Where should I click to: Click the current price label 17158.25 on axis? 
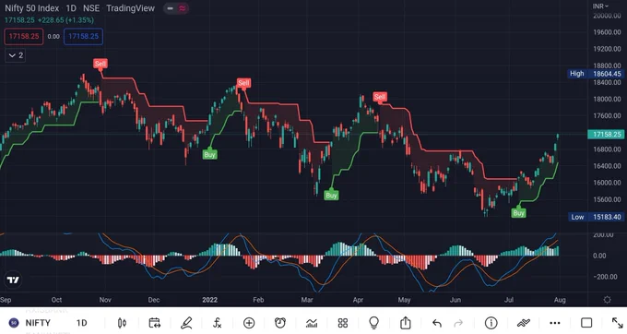(x=606, y=135)
